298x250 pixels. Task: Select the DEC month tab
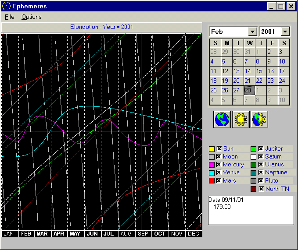[x=194, y=234]
